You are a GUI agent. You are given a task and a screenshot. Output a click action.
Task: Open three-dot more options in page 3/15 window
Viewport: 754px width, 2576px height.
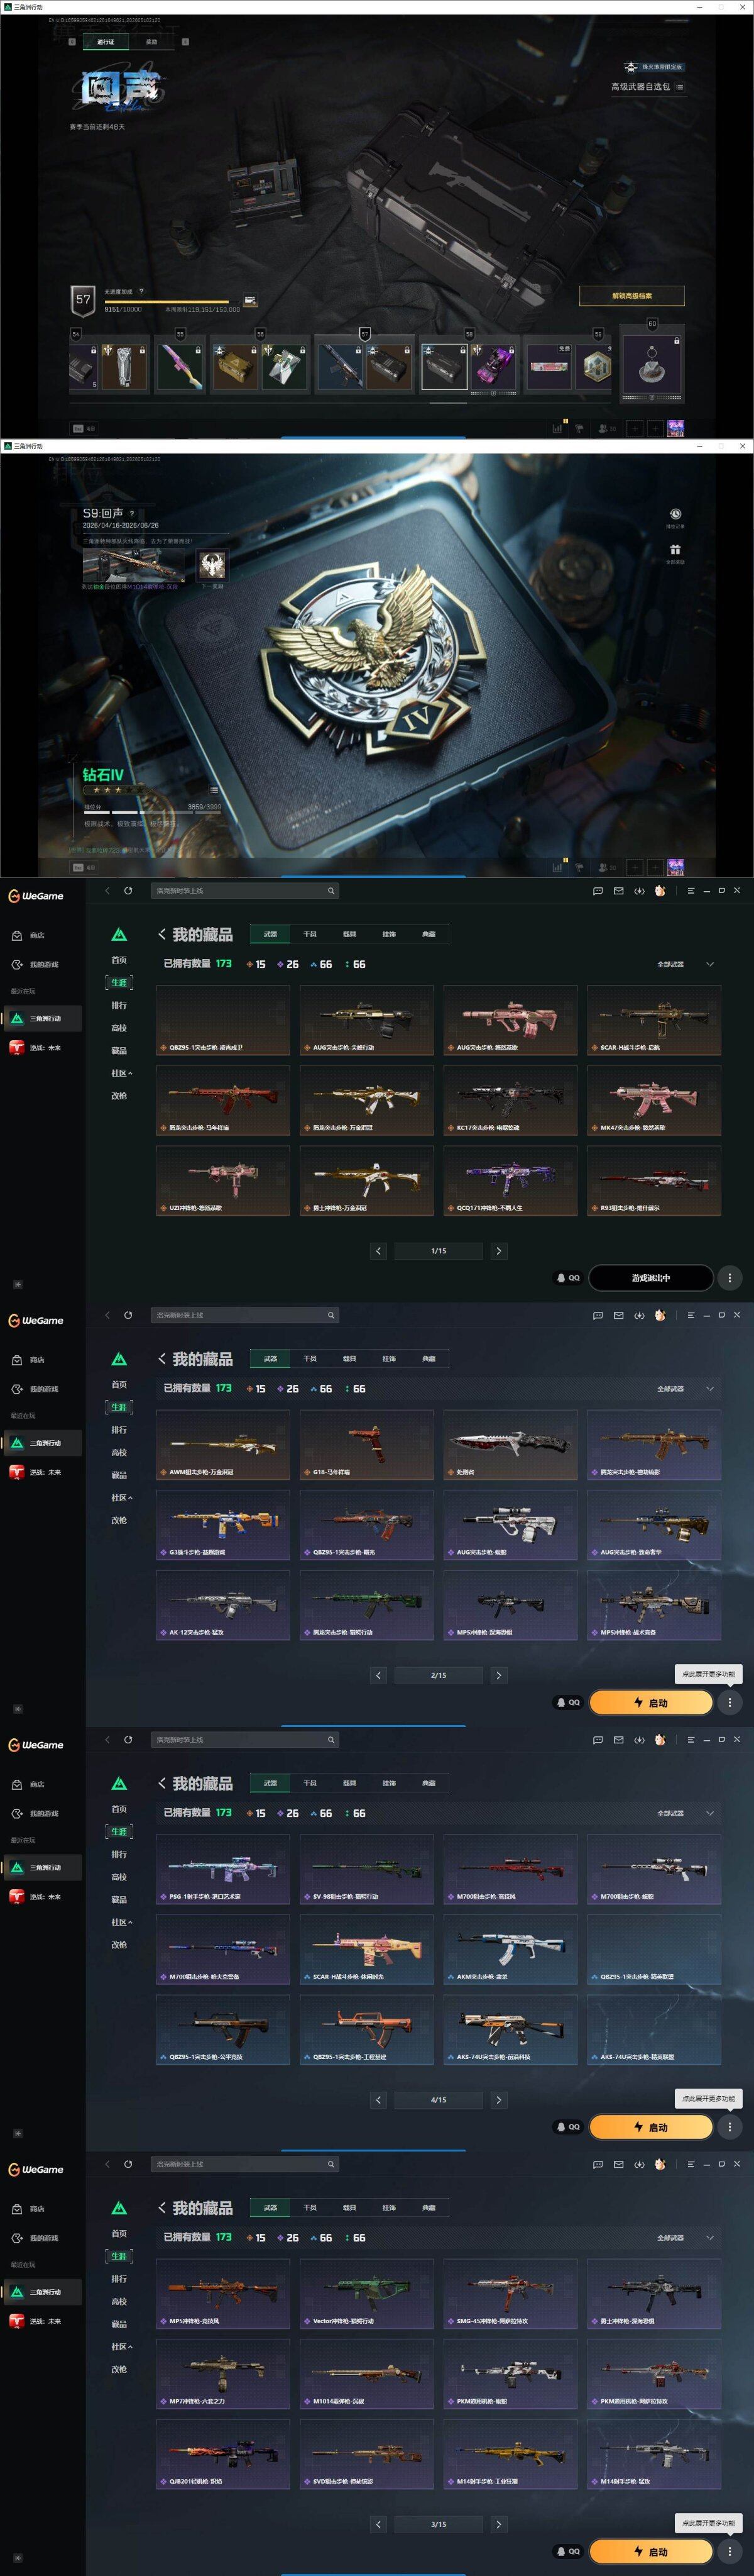[730, 2551]
